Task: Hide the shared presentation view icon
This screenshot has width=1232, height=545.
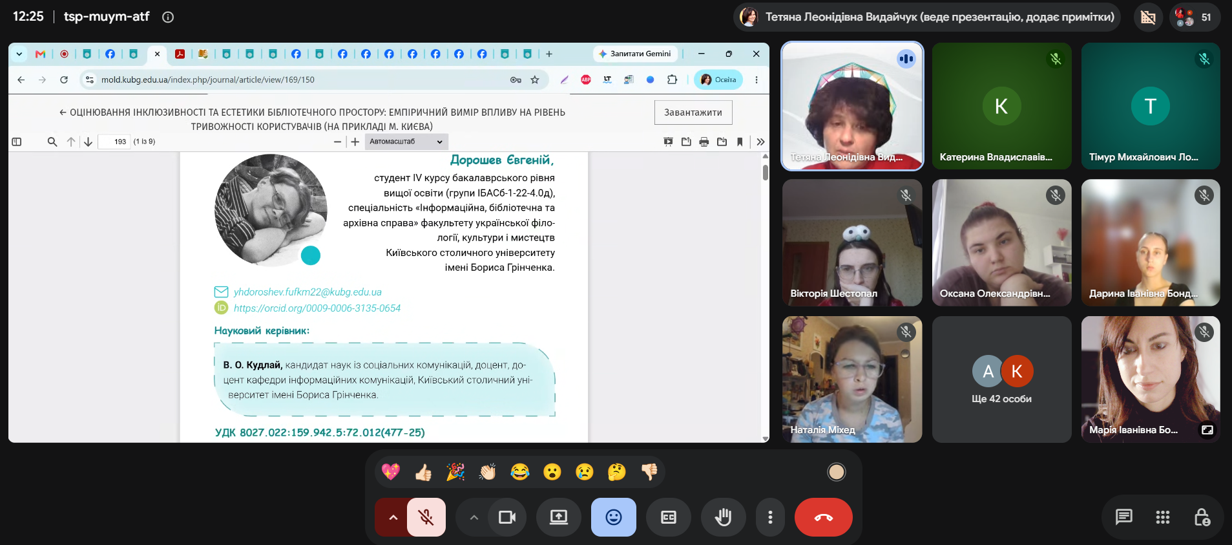Action: click(x=1148, y=17)
